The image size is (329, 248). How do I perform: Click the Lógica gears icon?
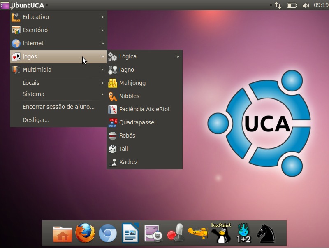113,57
